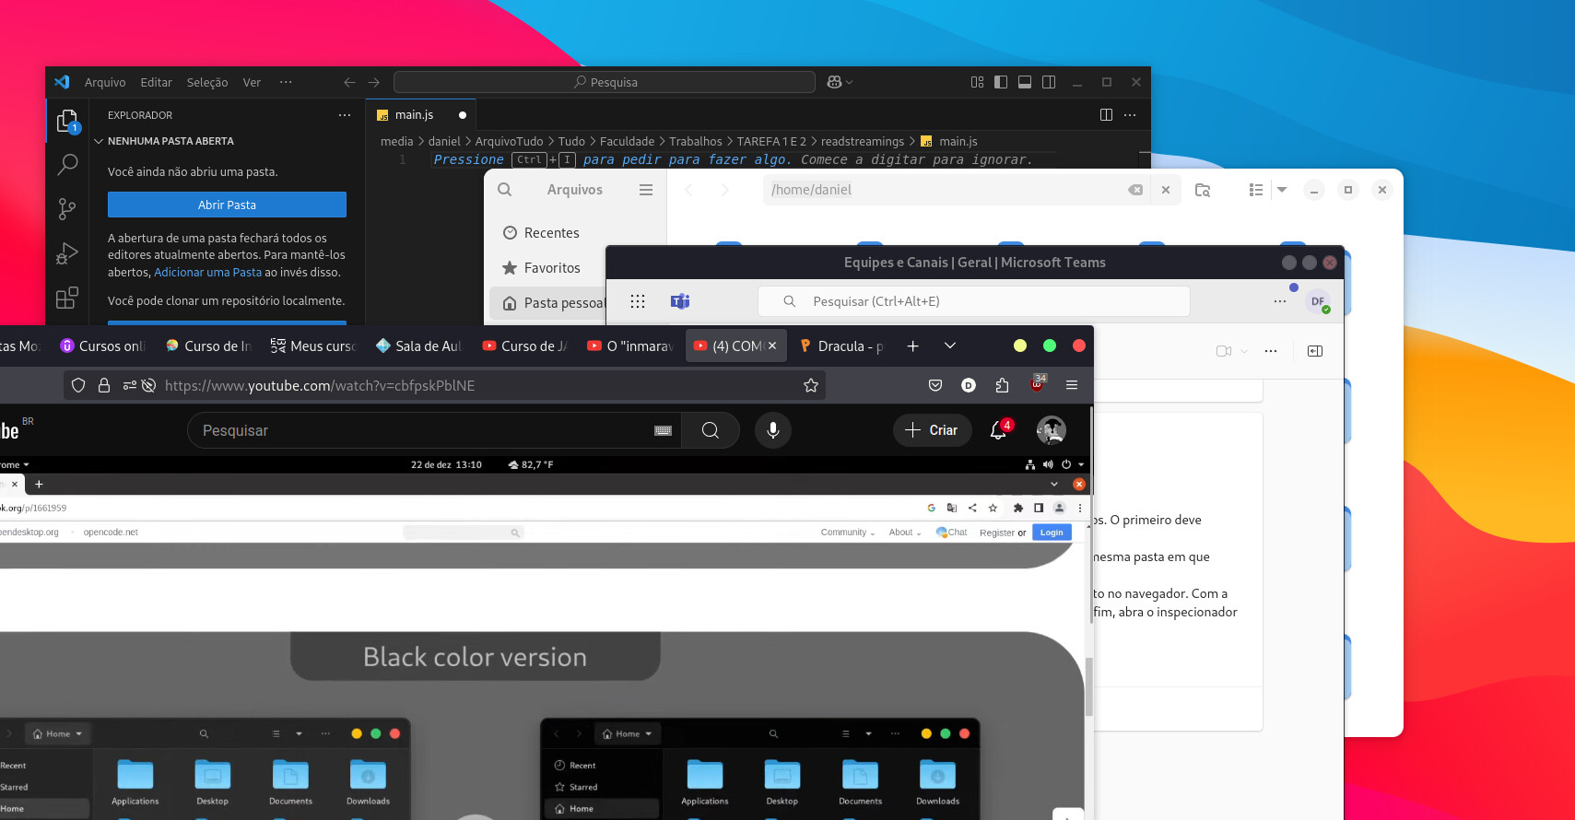Open the Arquivo menu in VS Code
Image resolution: width=1575 pixels, height=820 pixels.
[x=105, y=82]
